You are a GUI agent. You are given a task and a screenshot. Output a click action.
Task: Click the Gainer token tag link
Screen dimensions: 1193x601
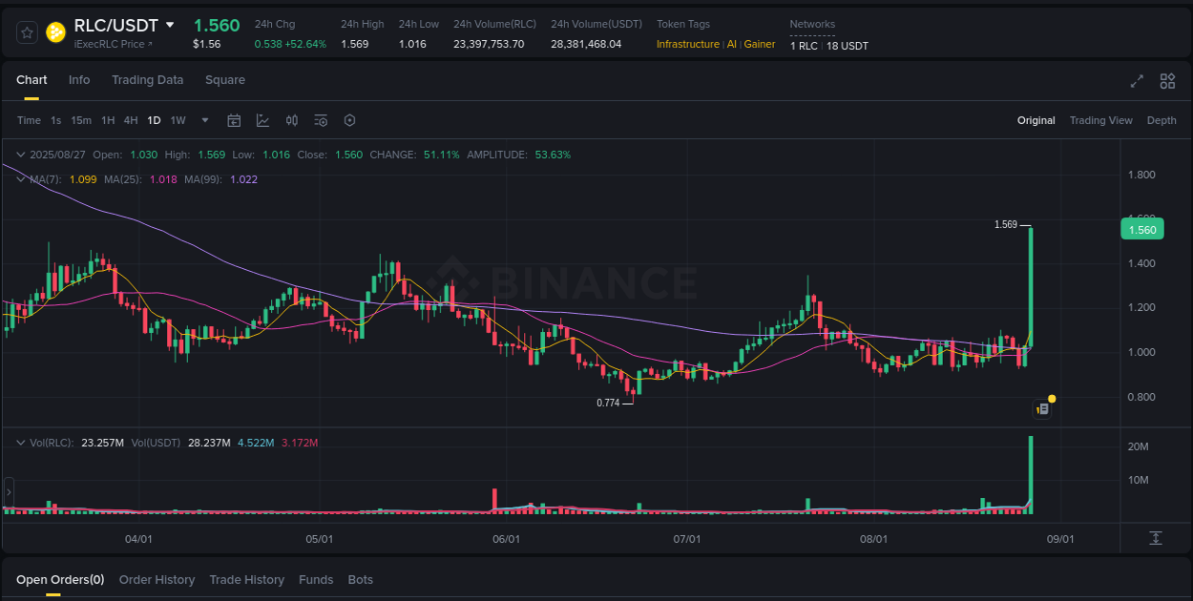(761, 44)
